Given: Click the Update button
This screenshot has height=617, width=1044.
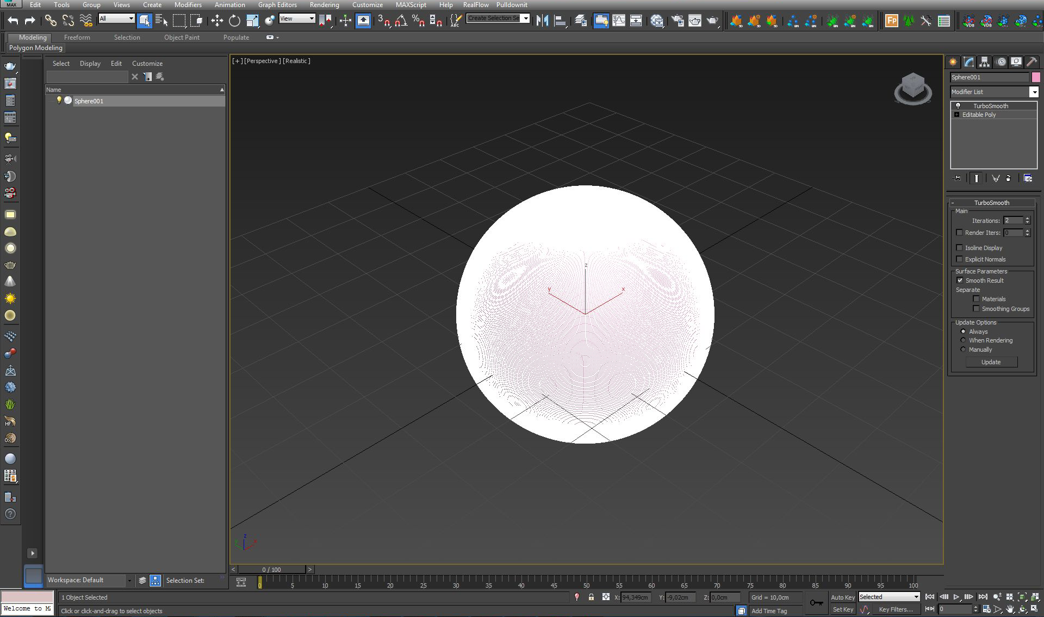Looking at the screenshot, I should click(x=991, y=362).
